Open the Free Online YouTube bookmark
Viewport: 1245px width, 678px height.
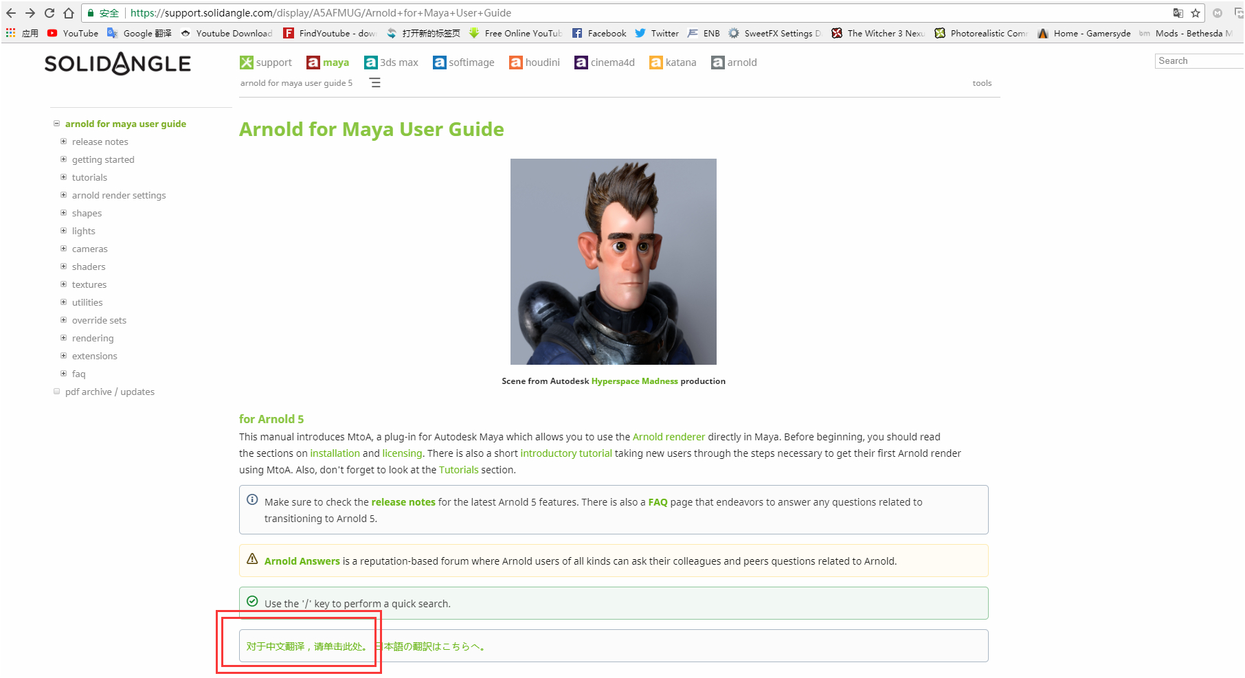[515, 33]
